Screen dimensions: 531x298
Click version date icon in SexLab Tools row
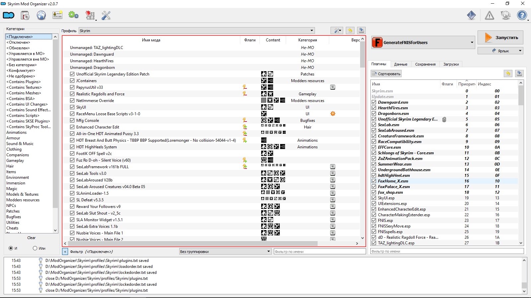click(333, 173)
